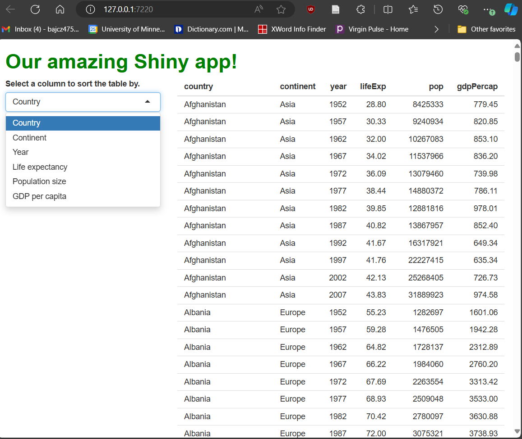This screenshot has width=522, height=439.
Task: Open Dictionary.com from the favorites bar
Action: 211,29
